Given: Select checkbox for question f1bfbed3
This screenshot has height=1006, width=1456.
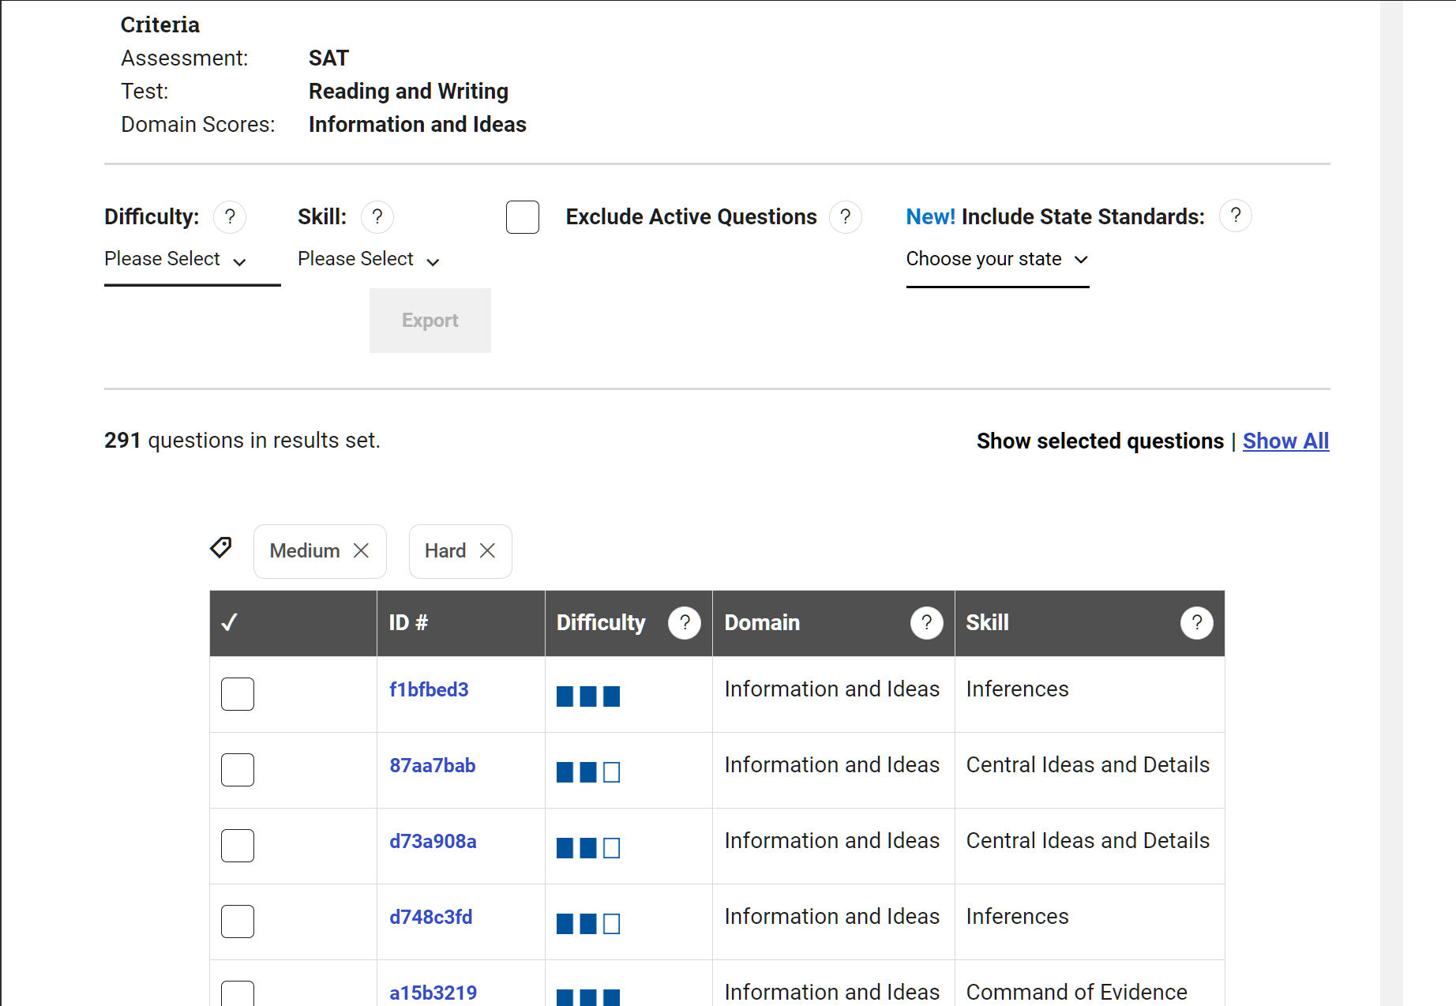Looking at the screenshot, I should pos(238,694).
